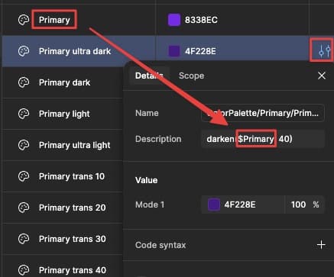Click palette icon next to Primary light

(x=24, y=114)
